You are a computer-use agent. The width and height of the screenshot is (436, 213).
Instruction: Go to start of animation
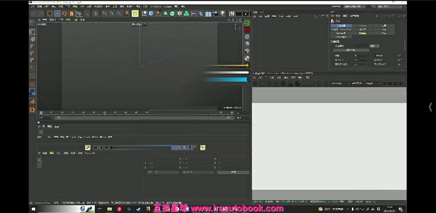pos(95,148)
